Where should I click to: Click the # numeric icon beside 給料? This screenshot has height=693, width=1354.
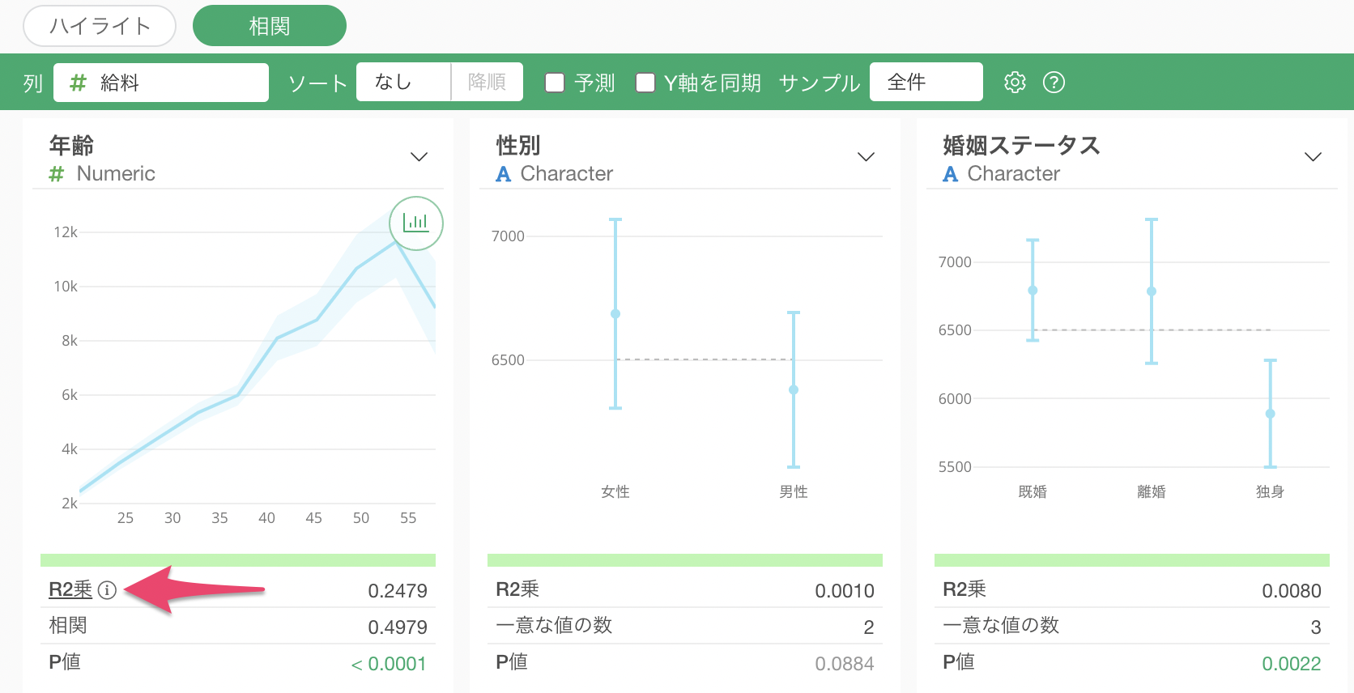[x=78, y=83]
